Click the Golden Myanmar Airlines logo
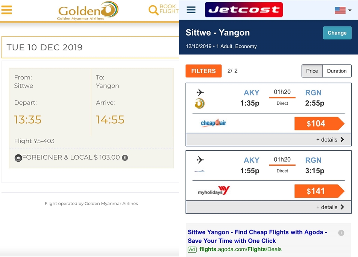358x257 pixels. (x=88, y=11)
